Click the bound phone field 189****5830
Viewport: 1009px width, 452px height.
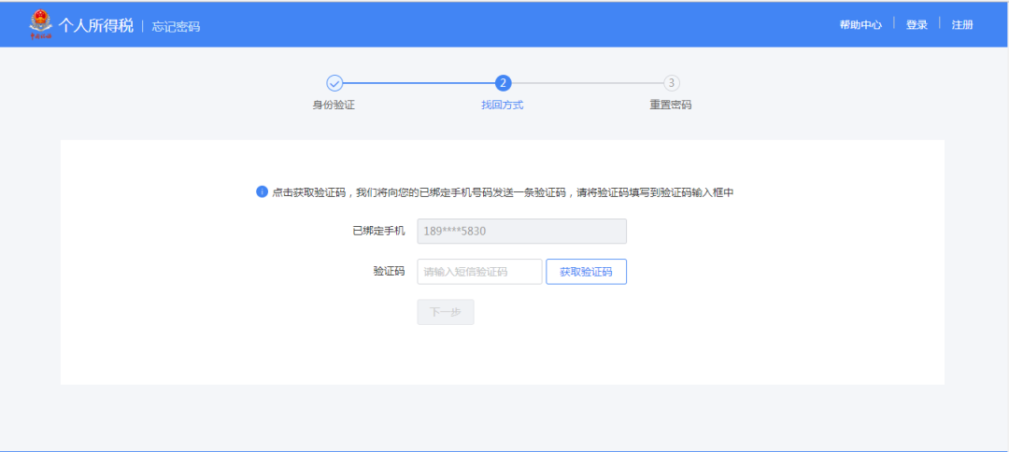(x=521, y=232)
